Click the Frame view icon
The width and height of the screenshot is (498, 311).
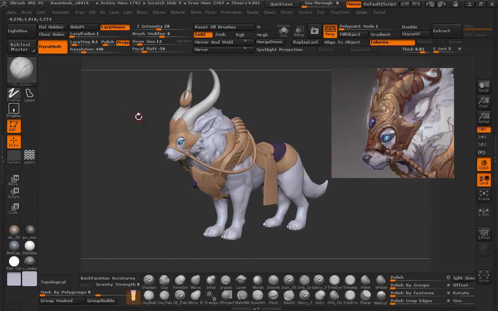click(484, 195)
